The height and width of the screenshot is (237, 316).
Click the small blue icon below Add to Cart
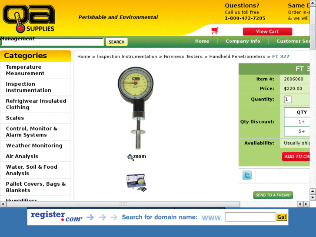coord(247,175)
